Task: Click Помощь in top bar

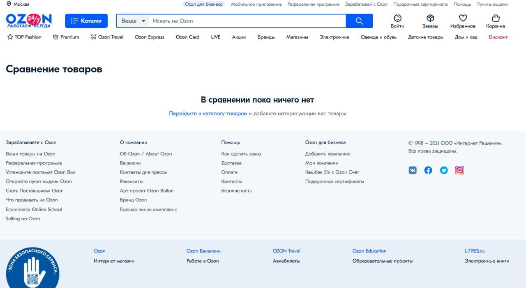Action: coord(462,4)
